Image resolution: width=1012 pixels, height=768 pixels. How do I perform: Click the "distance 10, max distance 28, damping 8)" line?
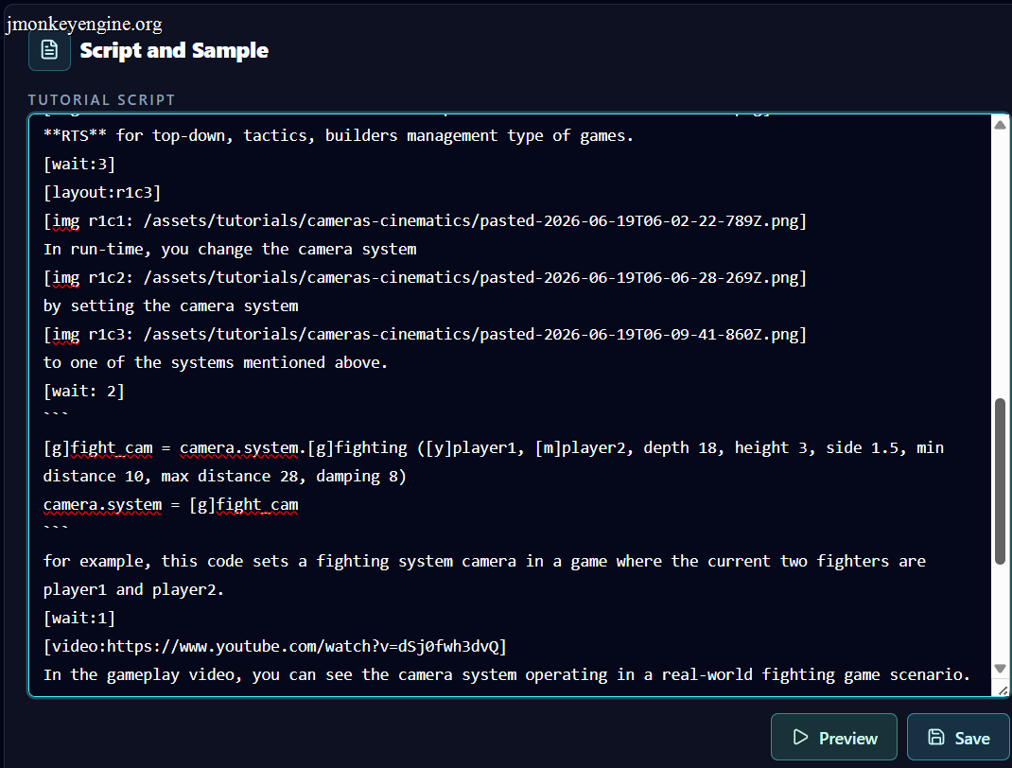[224, 477]
